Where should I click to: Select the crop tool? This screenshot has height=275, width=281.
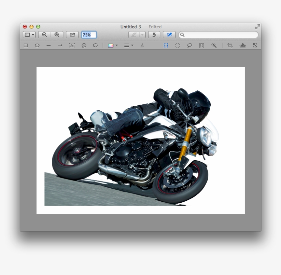tap(230, 45)
